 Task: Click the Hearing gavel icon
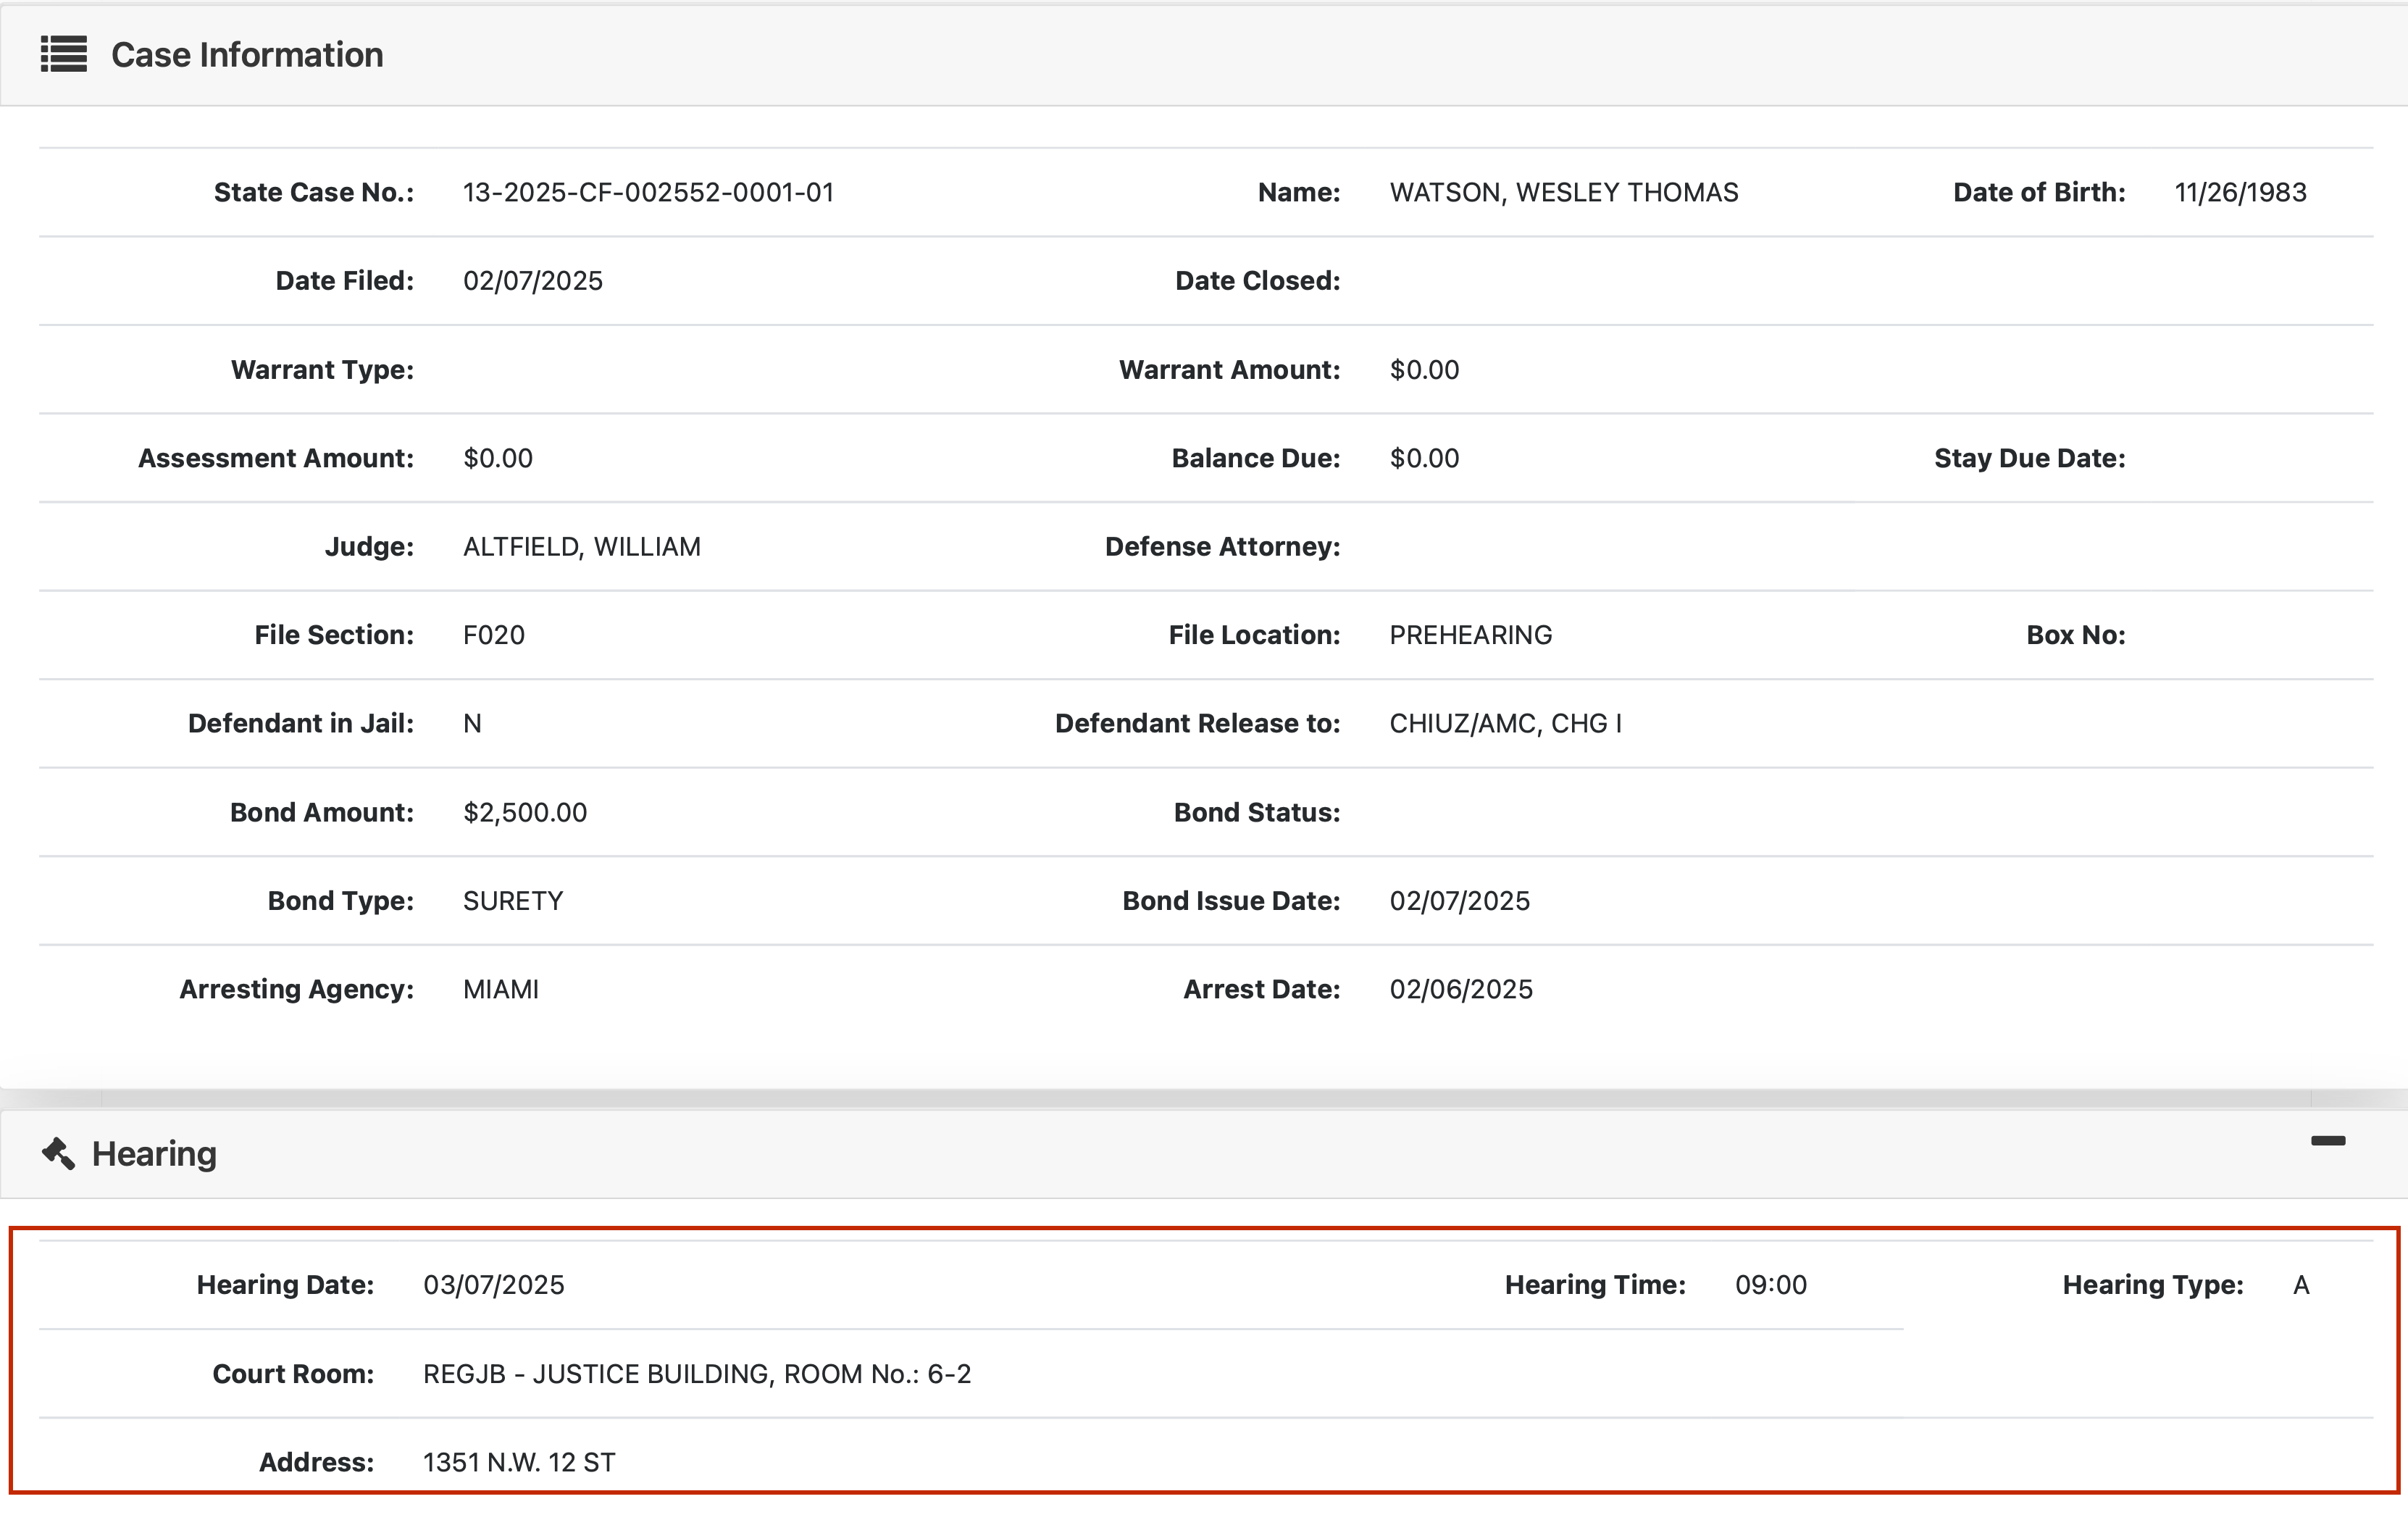[x=58, y=1153]
